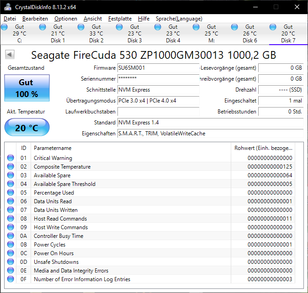This screenshot has width=308, height=293.
Task: Select the Unsafe Shutdowns parameter name
Action: (56, 262)
